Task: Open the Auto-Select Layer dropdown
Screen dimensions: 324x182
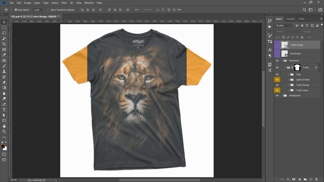Action: (x=37, y=10)
